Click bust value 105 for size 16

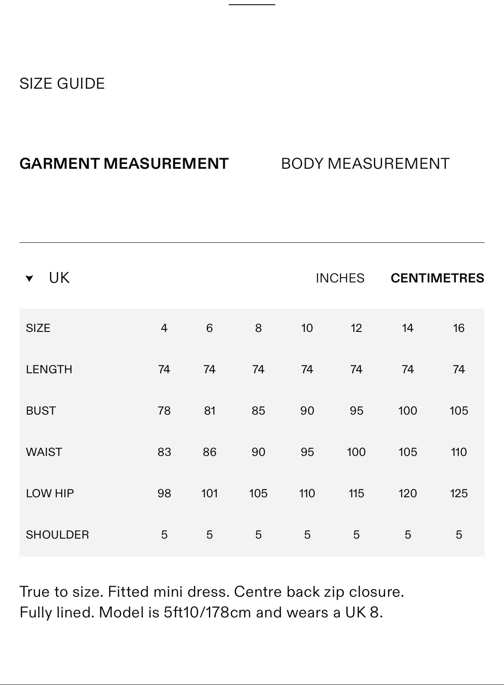click(459, 411)
